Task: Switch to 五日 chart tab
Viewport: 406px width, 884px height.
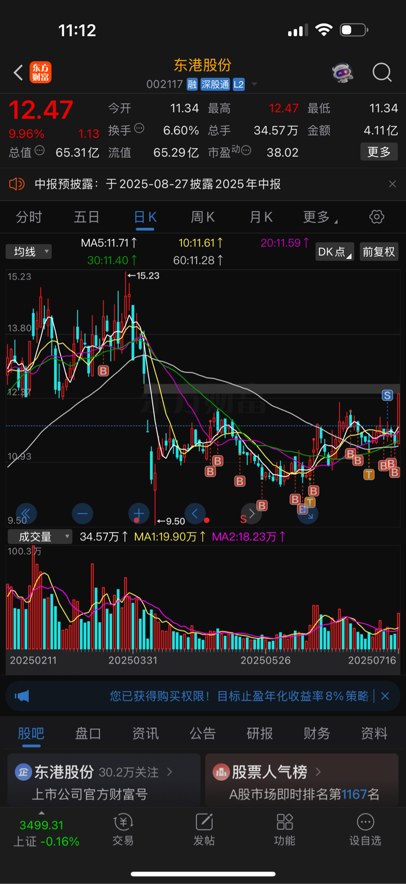Action: (x=87, y=217)
